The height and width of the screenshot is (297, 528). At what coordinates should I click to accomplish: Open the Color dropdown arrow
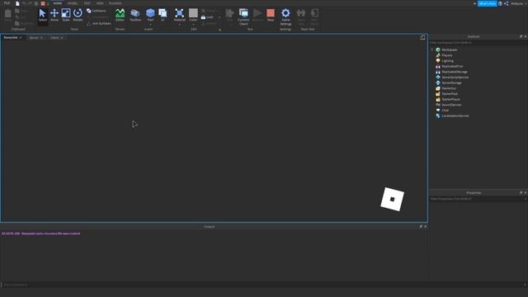click(x=193, y=25)
